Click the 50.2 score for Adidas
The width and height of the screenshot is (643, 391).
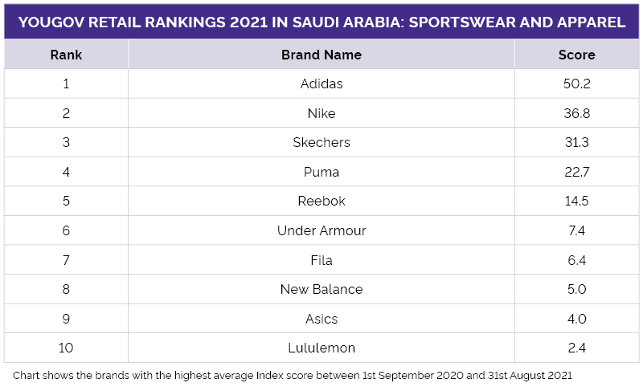click(x=576, y=83)
